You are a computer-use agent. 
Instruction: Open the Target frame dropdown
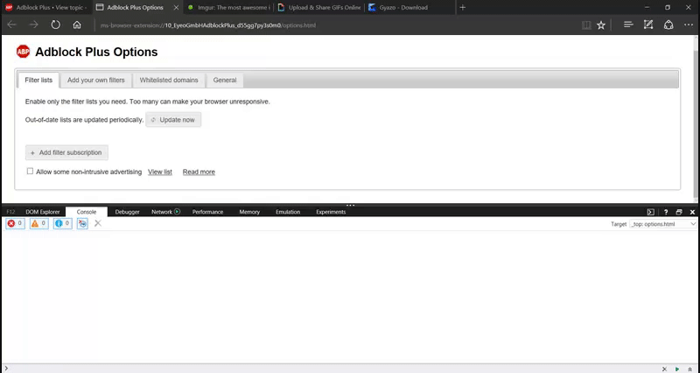[663, 224]
